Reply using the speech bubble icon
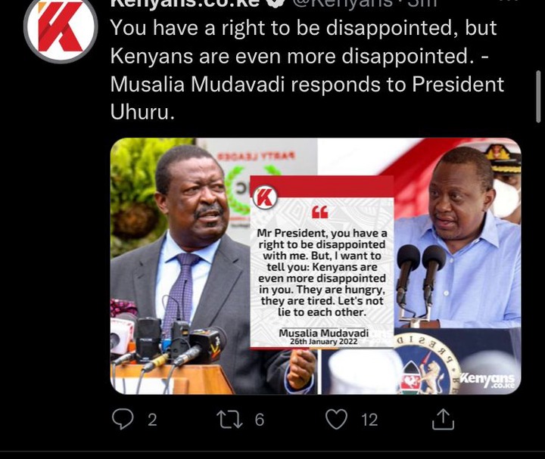Screen dimensions: 545x459 coord(123,419)
